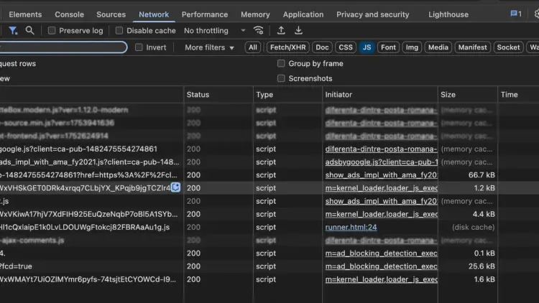Viewport: 539px width, 303px height.
Task: Check the Invert filter checkbox
Action: point(138,47)
